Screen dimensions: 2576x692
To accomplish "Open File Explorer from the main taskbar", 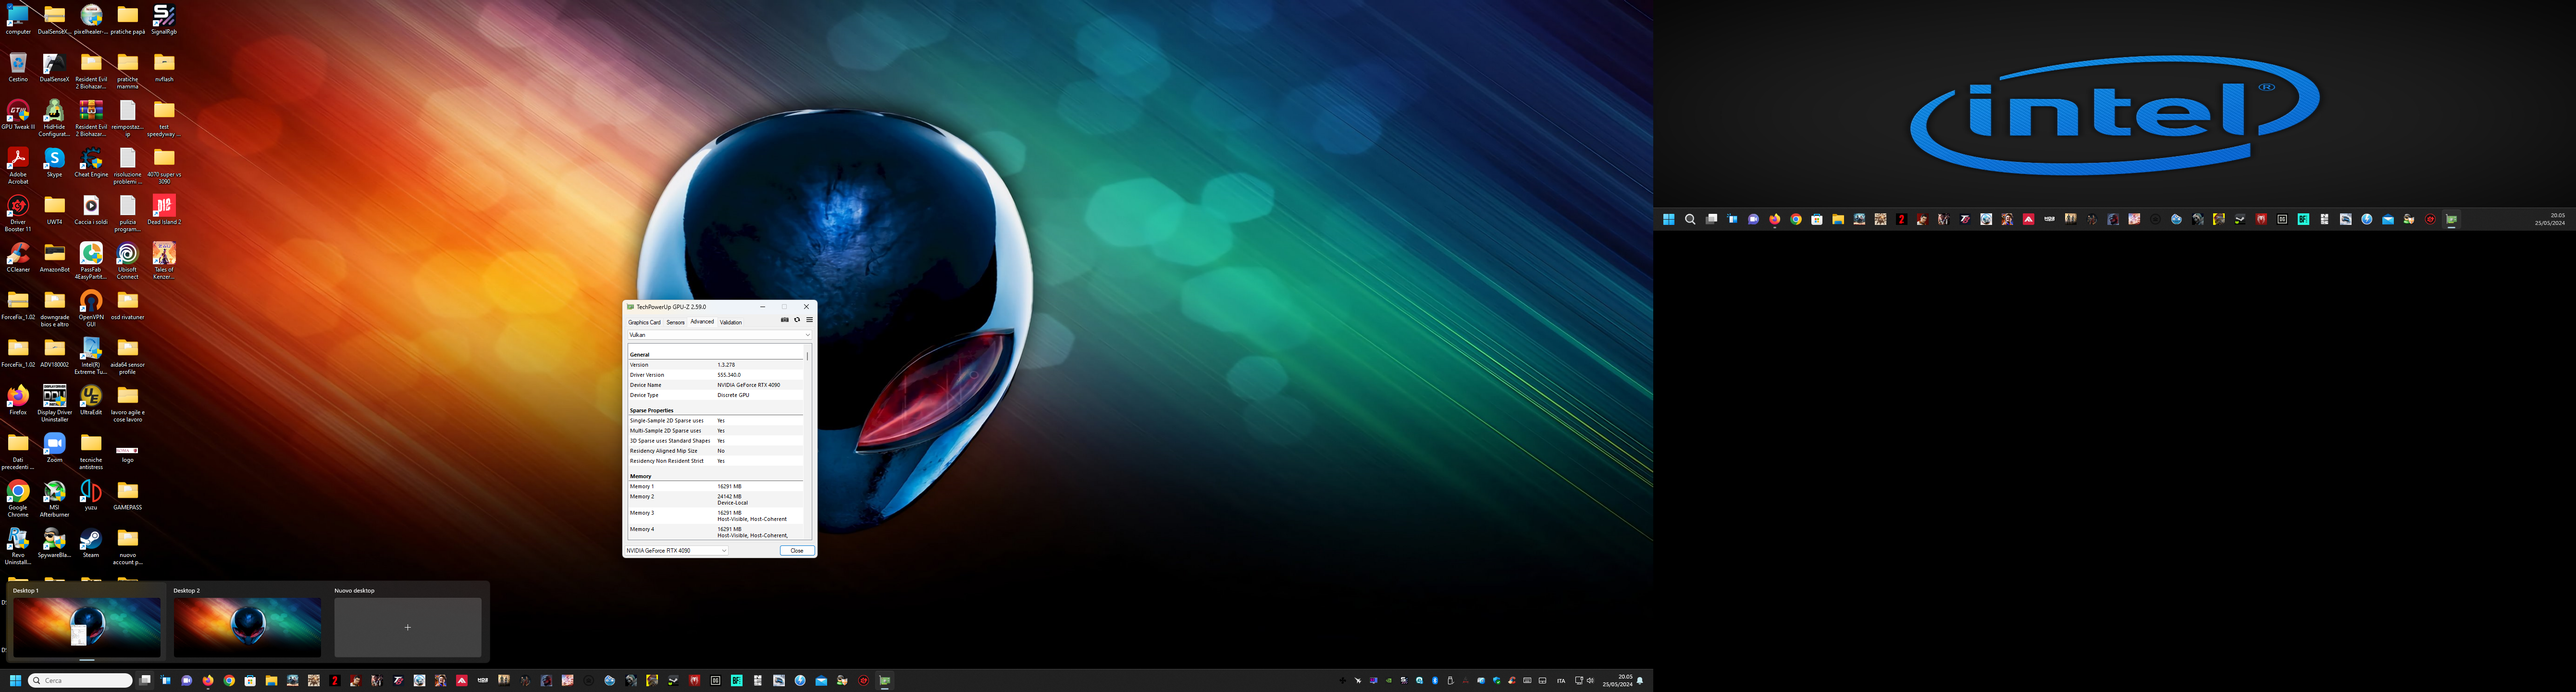I will (271, 681).
